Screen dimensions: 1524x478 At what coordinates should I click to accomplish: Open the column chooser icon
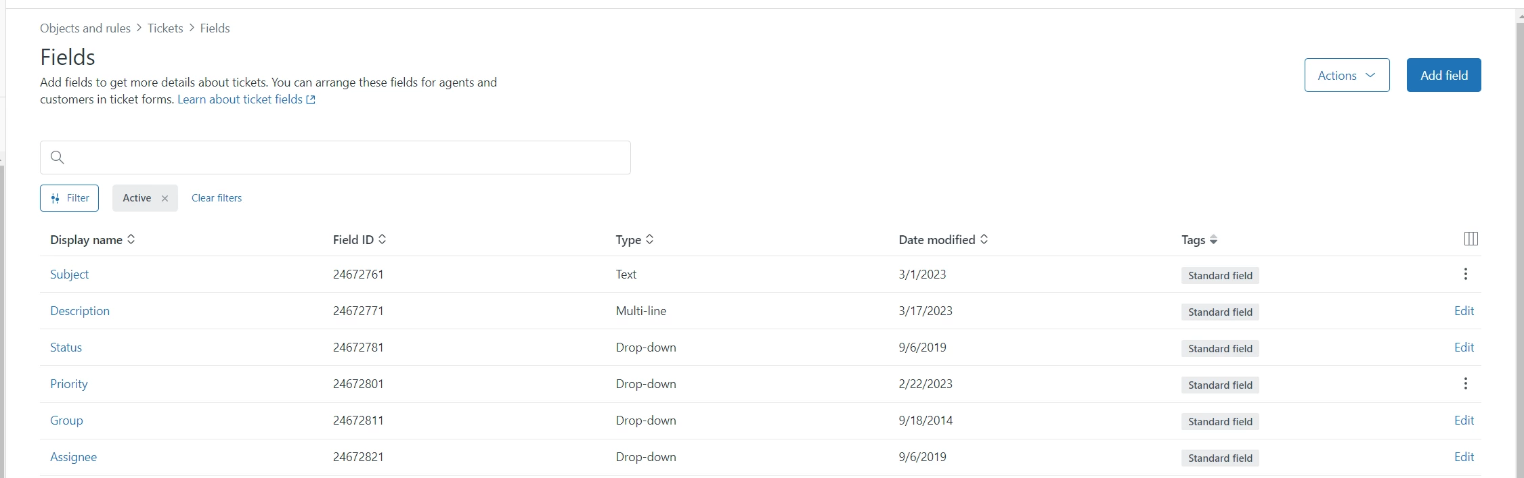tap(1471, 239)
